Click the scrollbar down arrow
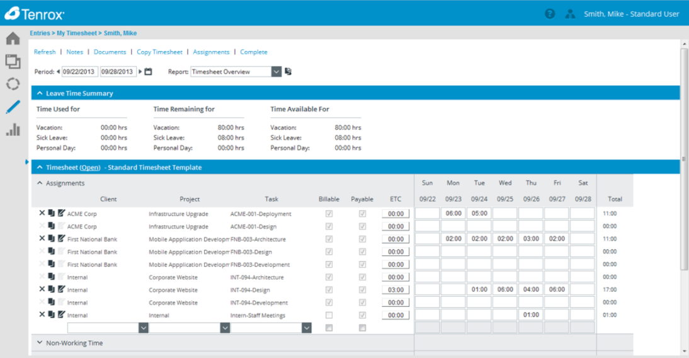Image resolution: width=689 pixels, height=358 pixels. point(684,351)
